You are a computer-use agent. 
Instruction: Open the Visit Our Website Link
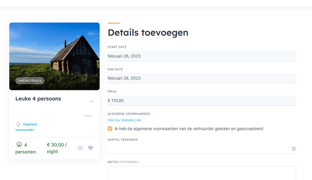coord(124,120)
